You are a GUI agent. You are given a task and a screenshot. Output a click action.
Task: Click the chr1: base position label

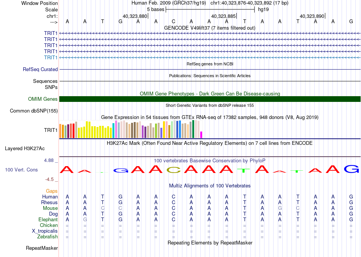(x=52, y=16)
